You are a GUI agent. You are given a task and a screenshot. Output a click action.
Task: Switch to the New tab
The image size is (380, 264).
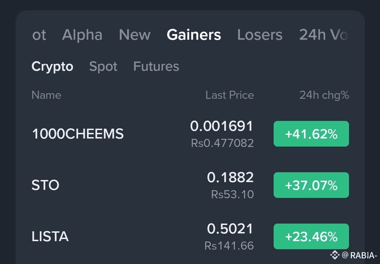coord(135,35)
